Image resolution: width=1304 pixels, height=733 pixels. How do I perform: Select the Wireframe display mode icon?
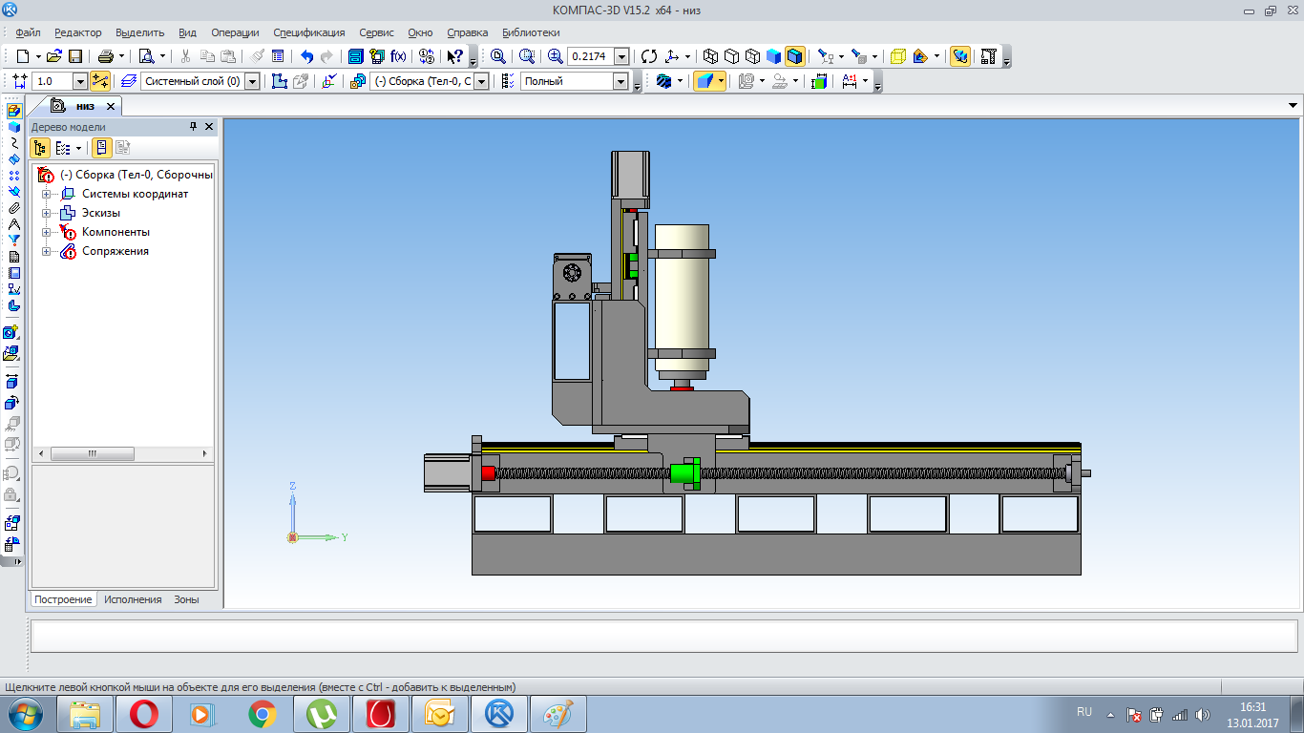coord(711,56)
